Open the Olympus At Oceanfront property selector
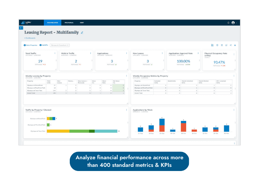The width and height of the screenshot is (259, 190). pos(60,45)
